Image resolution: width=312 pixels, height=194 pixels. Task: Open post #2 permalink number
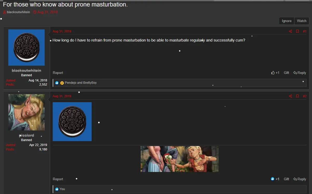(x=305, y=96)
